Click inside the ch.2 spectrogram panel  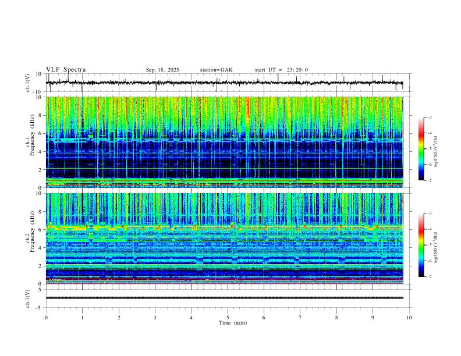coord(224,238)
